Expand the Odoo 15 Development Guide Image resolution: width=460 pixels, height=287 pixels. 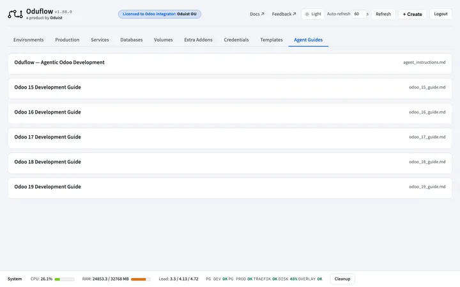click(x=230, y=89)
